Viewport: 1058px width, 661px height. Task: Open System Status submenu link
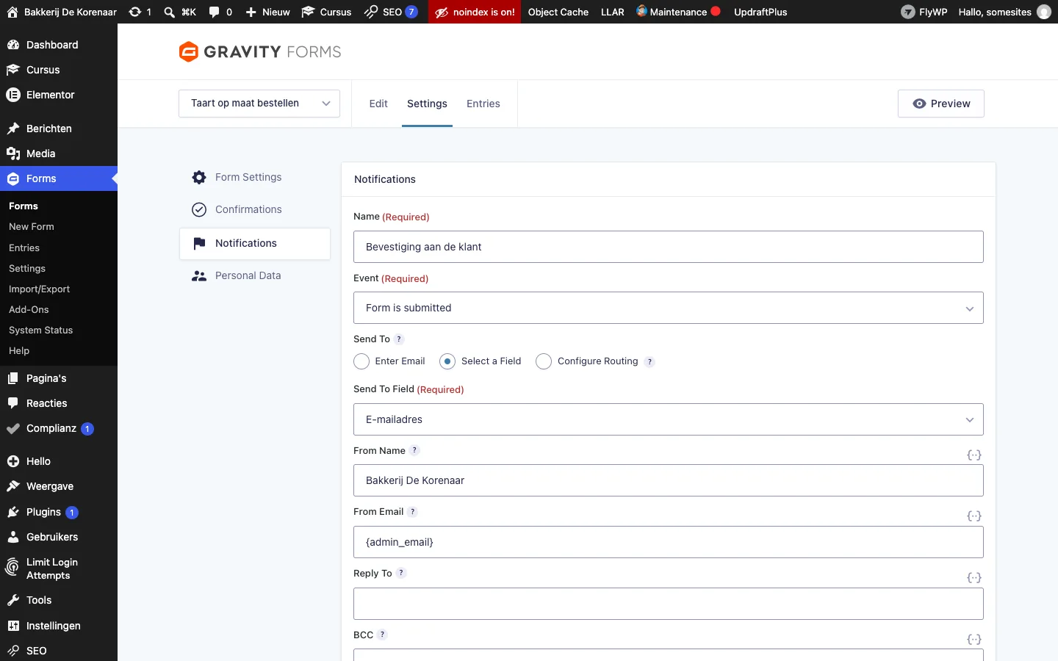41,330
